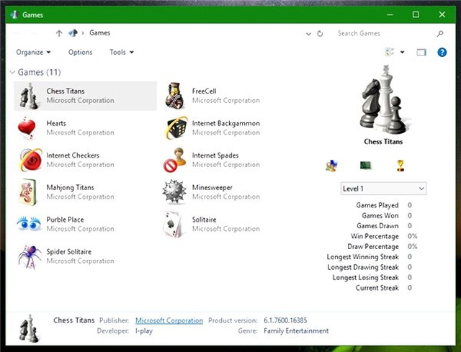Screen dimensions: 461x352
Task: Go up one level with the up arrow
Action: [x=59, y=33]
